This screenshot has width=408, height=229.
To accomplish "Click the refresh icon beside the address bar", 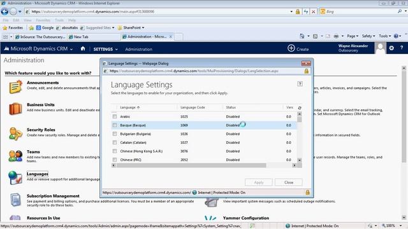I will [x=306, y=11].
